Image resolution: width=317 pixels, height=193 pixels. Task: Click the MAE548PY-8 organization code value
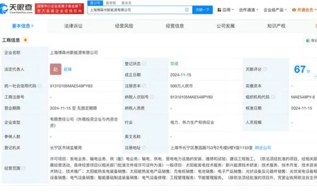pyautogui.click(x=303, y=97)
